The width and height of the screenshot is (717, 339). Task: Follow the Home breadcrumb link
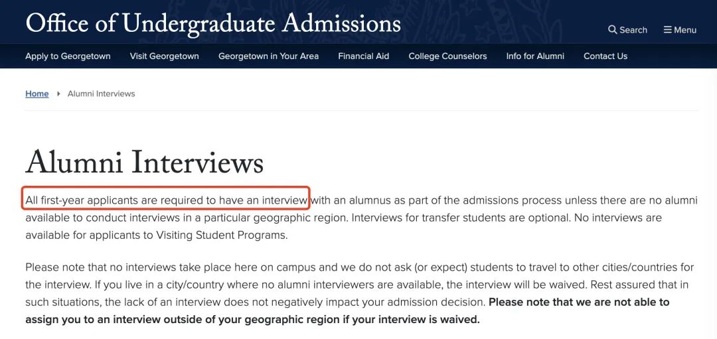(37, 94)
